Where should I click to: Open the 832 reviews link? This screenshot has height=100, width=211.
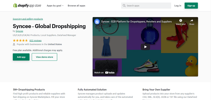pos(35,41)
